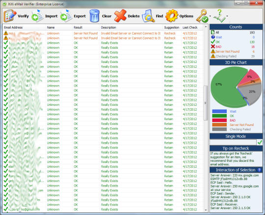
Task: Sort by Name column header
Action: 51,28
